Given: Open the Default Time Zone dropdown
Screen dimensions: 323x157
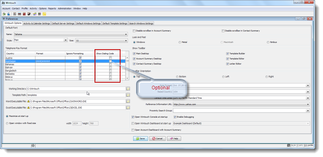Looking at the screenshot, I should [308, 98].
